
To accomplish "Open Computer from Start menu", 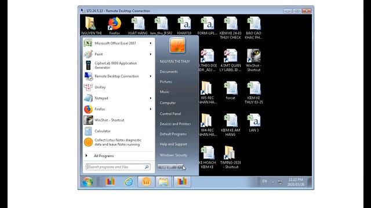I will pos(168,103).
